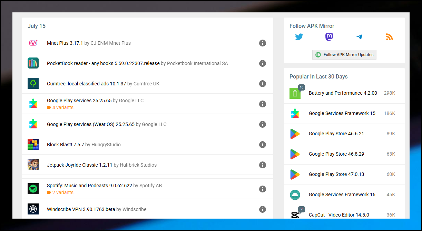422x231 pixels.
Task: Click the Spotify app icon
Action: pyautogui.click(x=33, y=189)
